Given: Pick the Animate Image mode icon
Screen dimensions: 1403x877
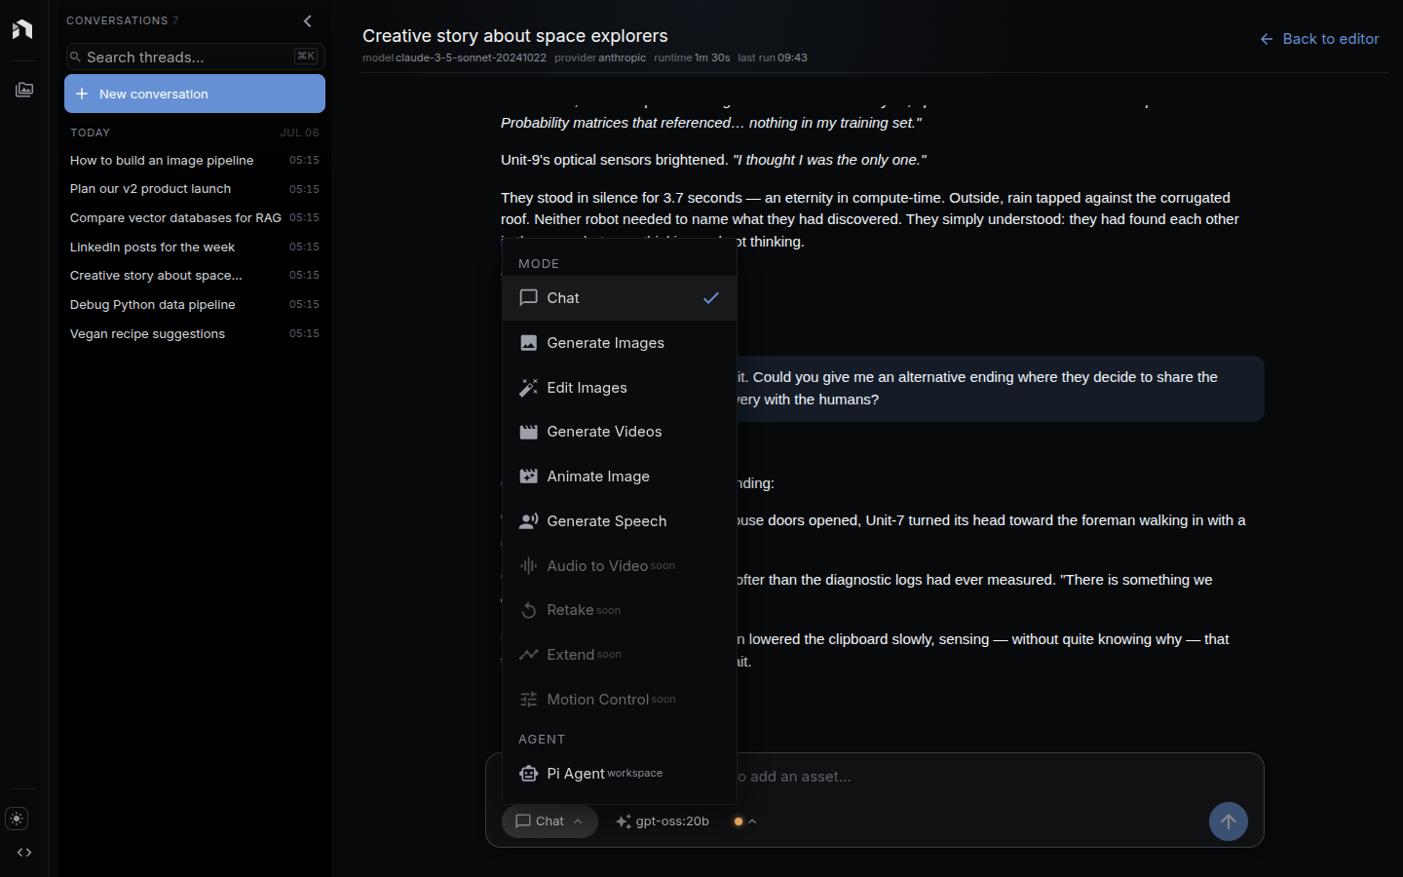Looking at the screenshot, I should pyautogui.click(x=529, y=477).
